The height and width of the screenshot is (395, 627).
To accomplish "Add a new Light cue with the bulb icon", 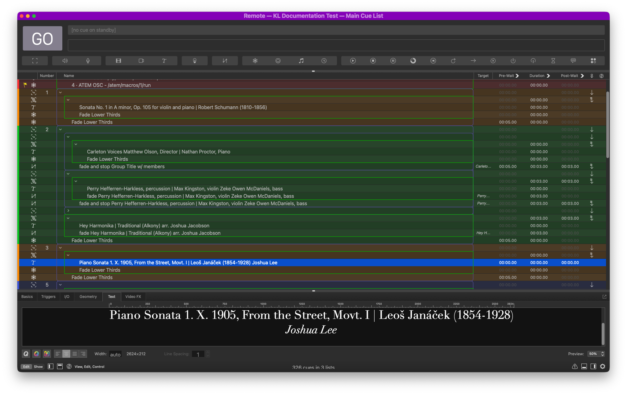I will pyautogui.click(x=195, y=61).
